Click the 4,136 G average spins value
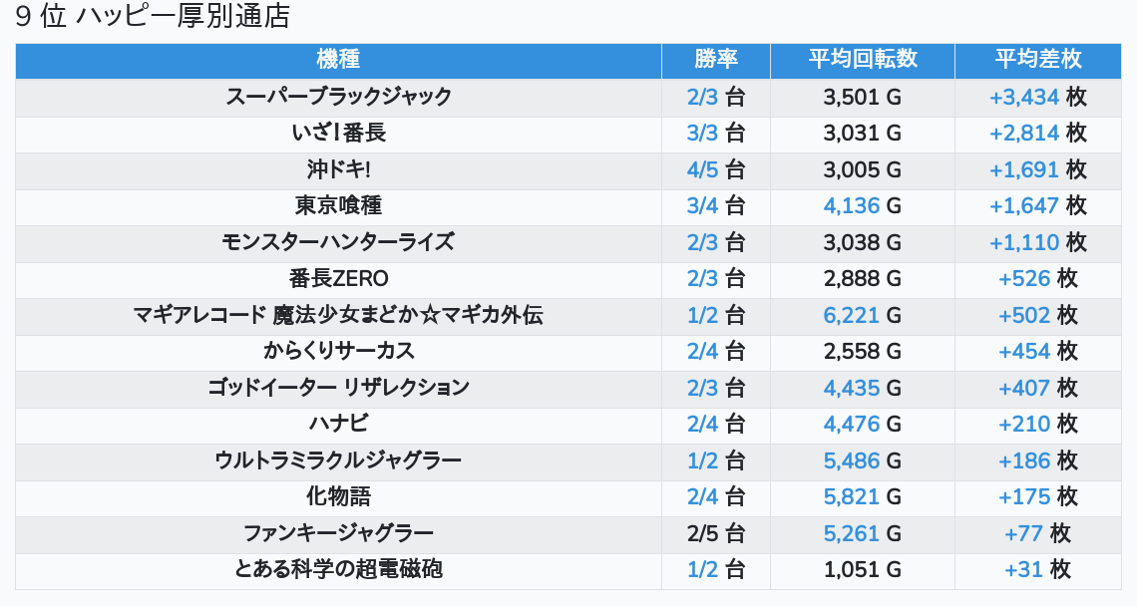The image size is (1137, 606). (x=852, y=206)
